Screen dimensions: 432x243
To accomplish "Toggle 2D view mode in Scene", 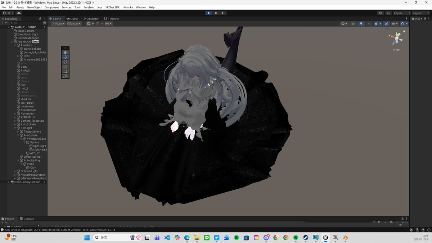I will 353,23.
